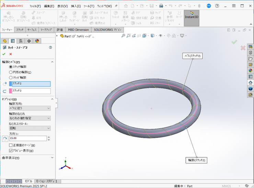Uncheck the プレビュー表示 checkbox
Screen dimensions: 254x188
pos(11,151)
